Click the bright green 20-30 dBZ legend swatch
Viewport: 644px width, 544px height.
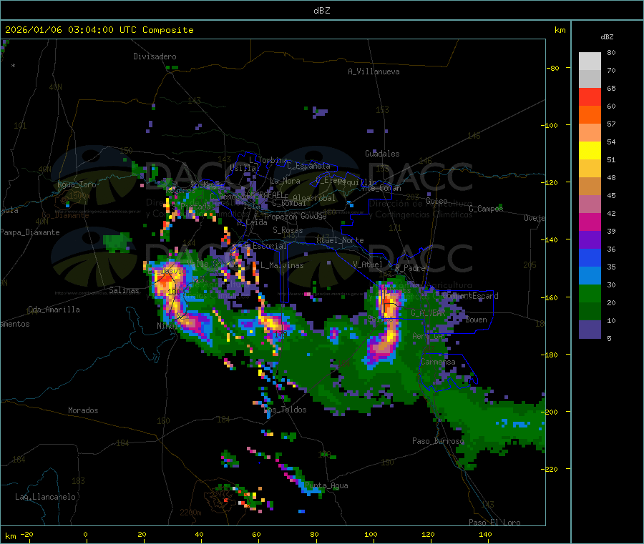pos(590,293)
